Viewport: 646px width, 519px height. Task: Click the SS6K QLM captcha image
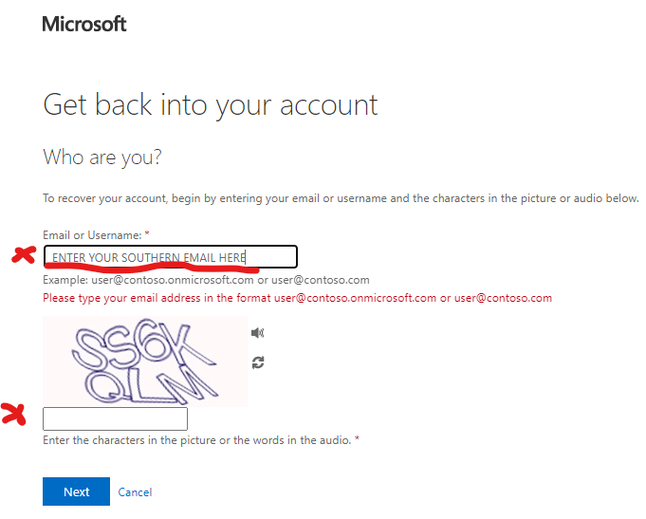click(x=145, y=362)
